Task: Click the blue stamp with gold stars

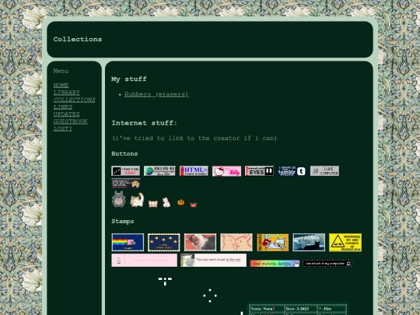Action: (164, 243)
